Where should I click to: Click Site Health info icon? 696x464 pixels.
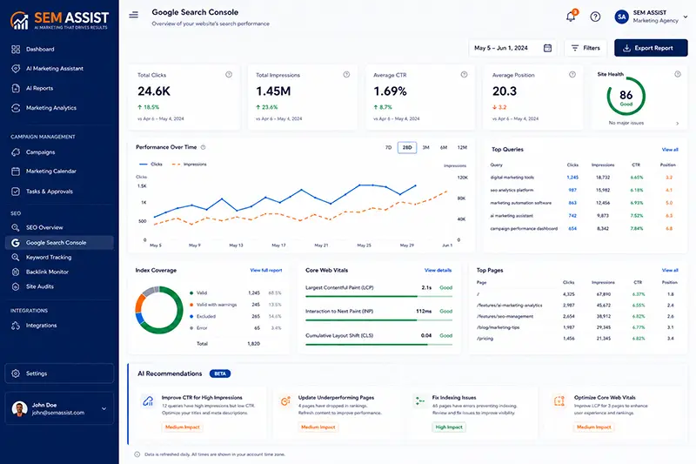(x=678, y=74)
